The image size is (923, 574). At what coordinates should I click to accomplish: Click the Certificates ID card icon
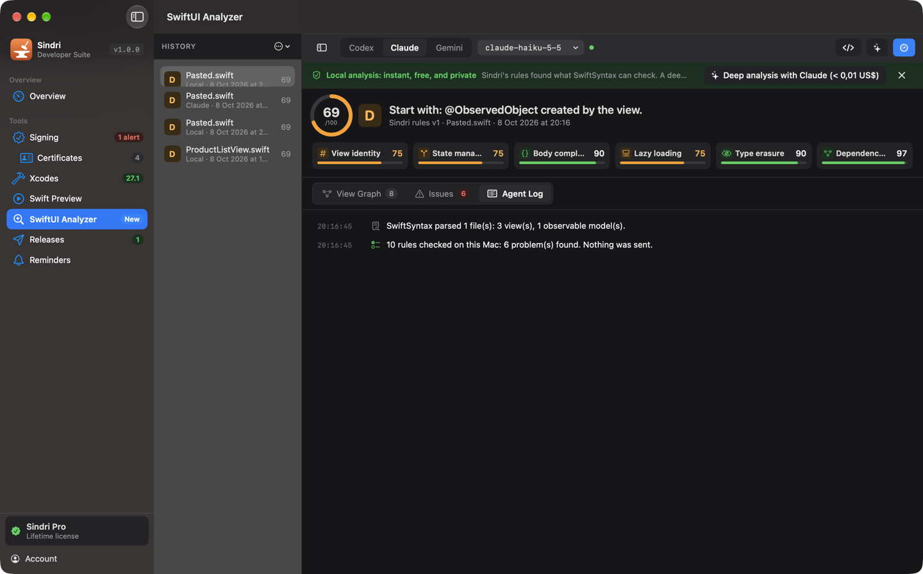pyautogui.click(x=26, y=158)
